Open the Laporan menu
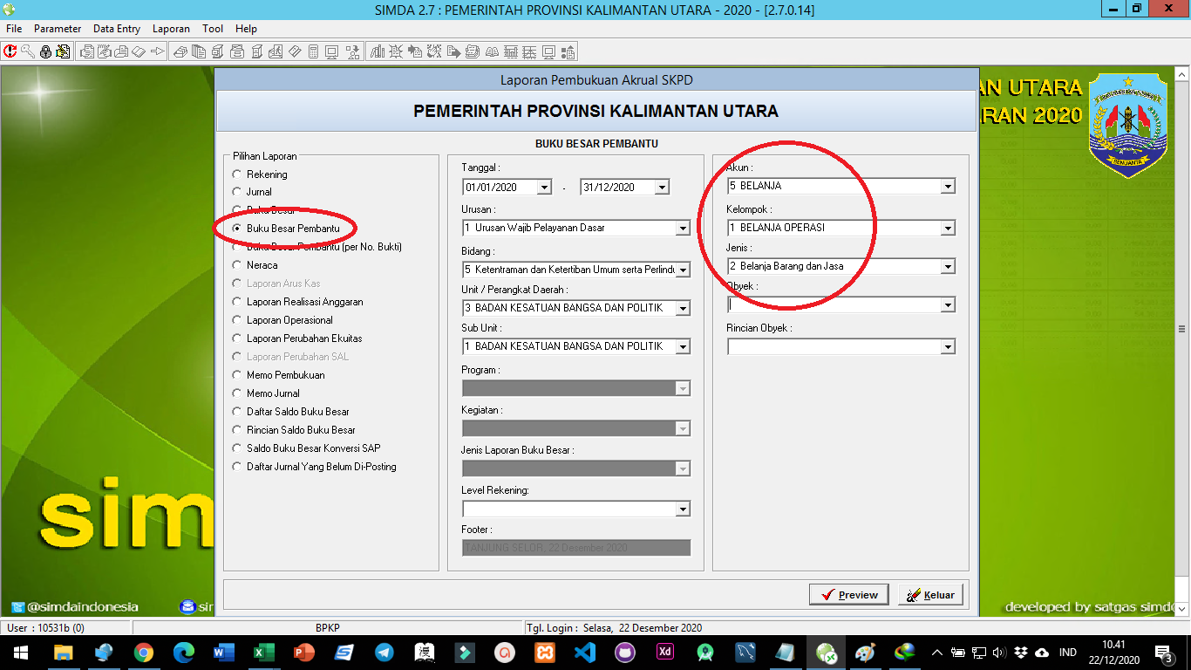Image resolution: width=1191 pixels, height=670 pixels. coord(171,29)
